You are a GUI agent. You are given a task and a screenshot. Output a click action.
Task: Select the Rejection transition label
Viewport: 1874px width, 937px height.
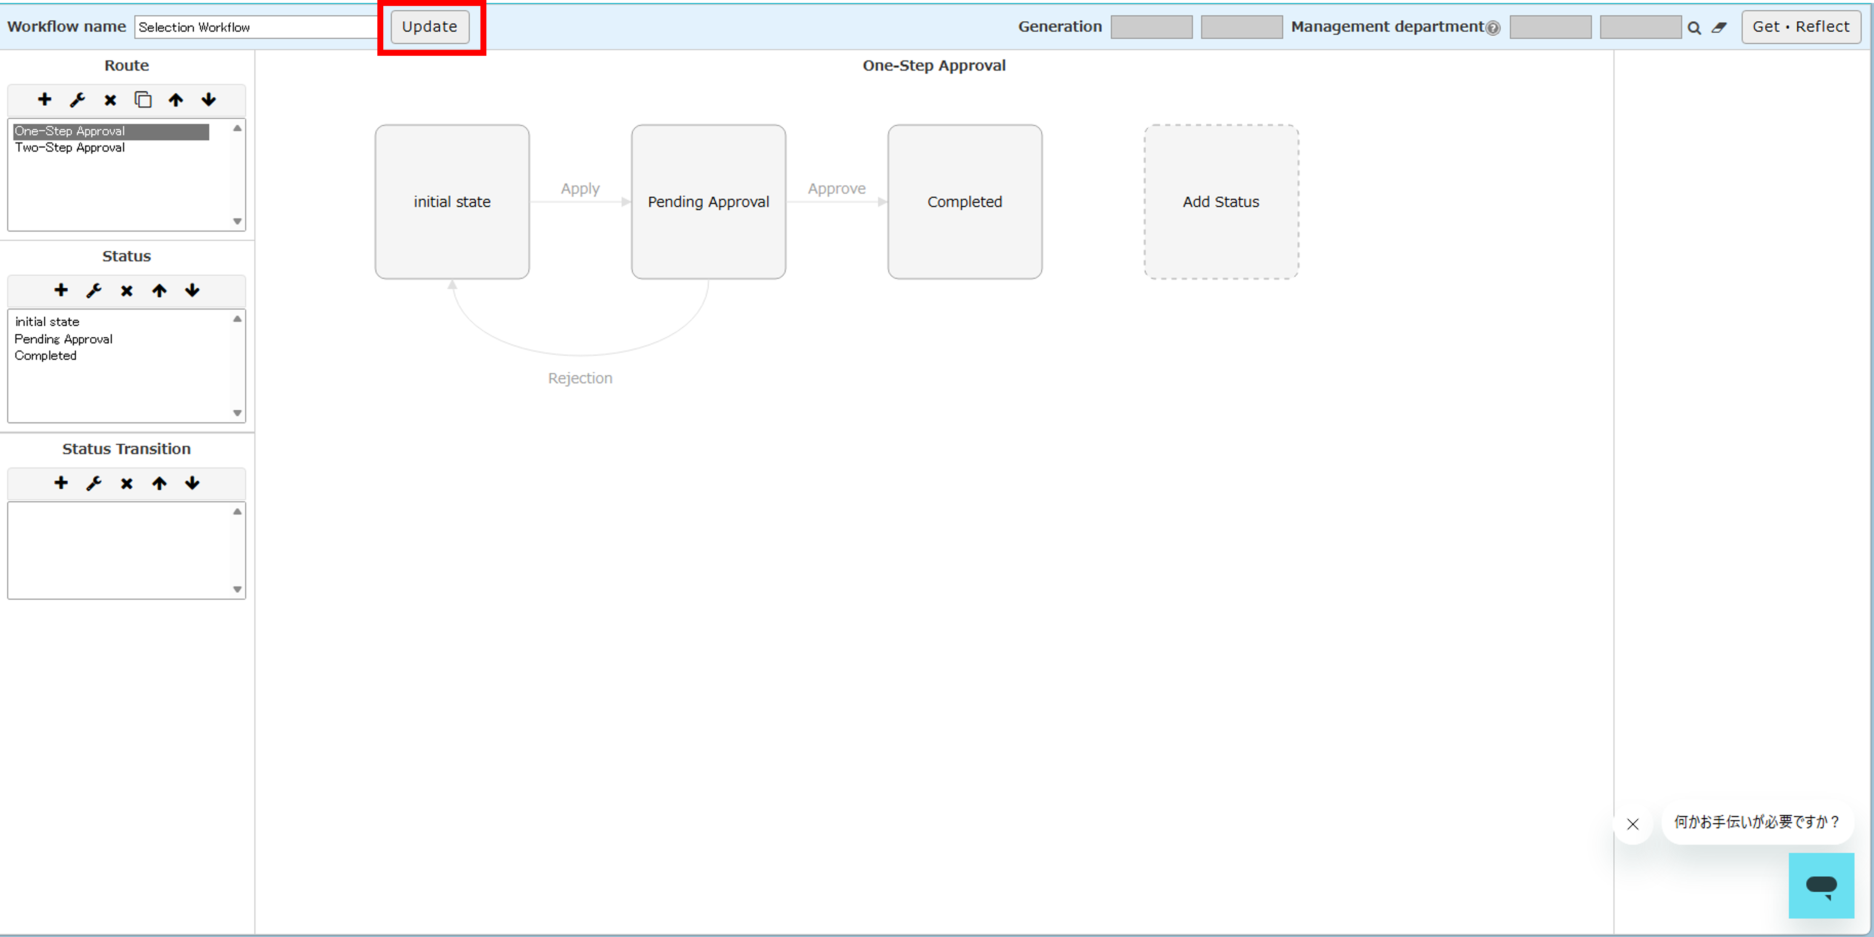[x=581, y=378]
